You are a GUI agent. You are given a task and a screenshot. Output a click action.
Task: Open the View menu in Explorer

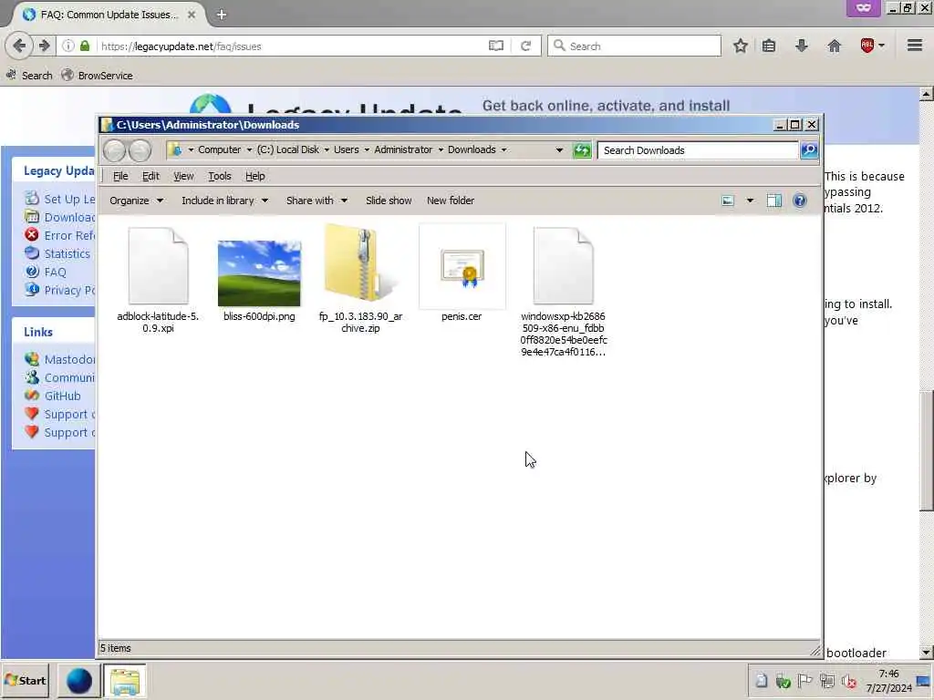183,176
